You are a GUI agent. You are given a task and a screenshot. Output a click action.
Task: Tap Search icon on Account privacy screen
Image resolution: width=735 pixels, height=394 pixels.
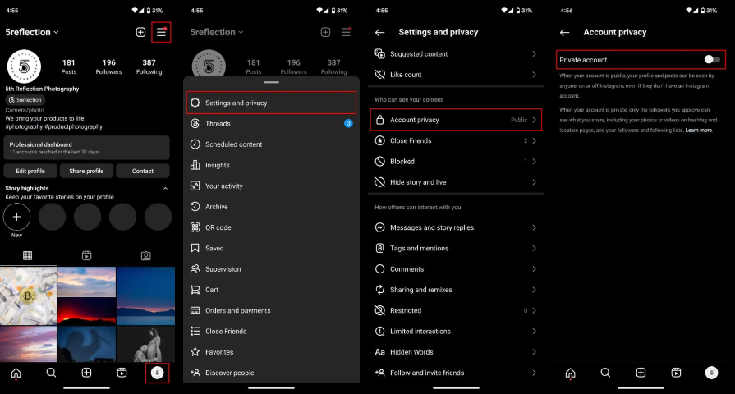click(x=605, y=373)
